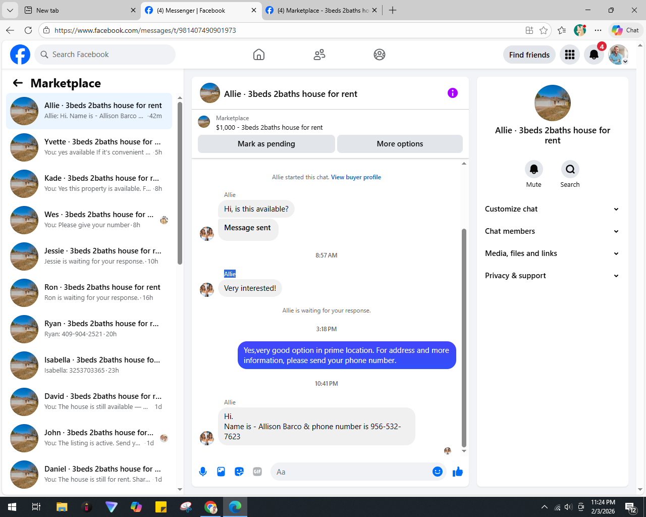The width and height of the screenshot is (646, 517).
Task: Open the Windows Start menu
Action: (x=12, y=507)
